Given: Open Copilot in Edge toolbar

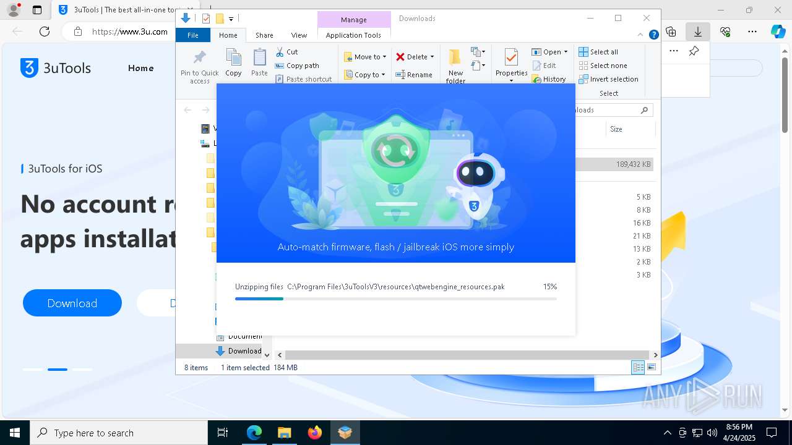Looking at the screenshot, I should pyautogui.click(x=778, y=32).
